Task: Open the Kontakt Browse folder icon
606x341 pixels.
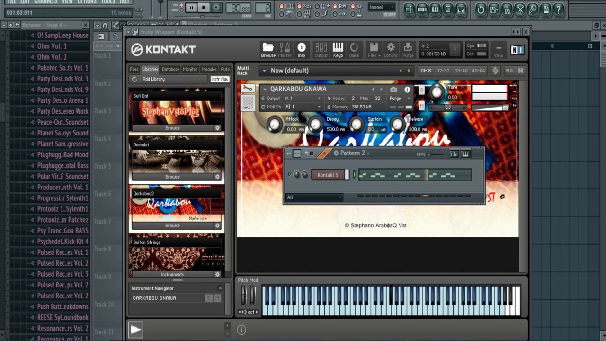Action: (x=268, y=50)
